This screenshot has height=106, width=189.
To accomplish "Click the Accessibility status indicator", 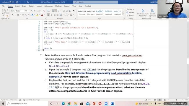I will [32, 100].
